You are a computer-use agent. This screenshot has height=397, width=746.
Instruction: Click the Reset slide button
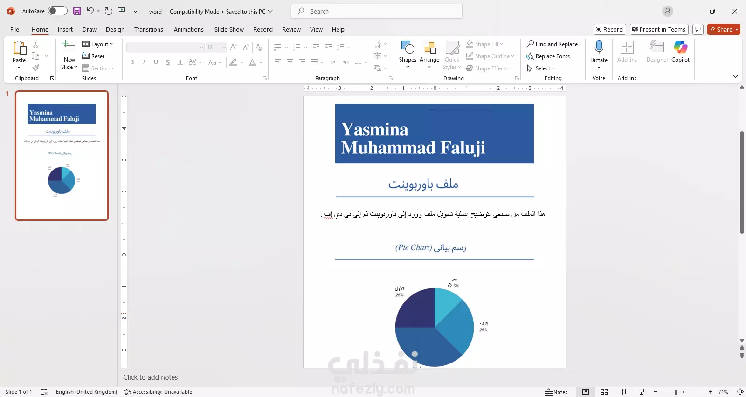pos(93,56)
